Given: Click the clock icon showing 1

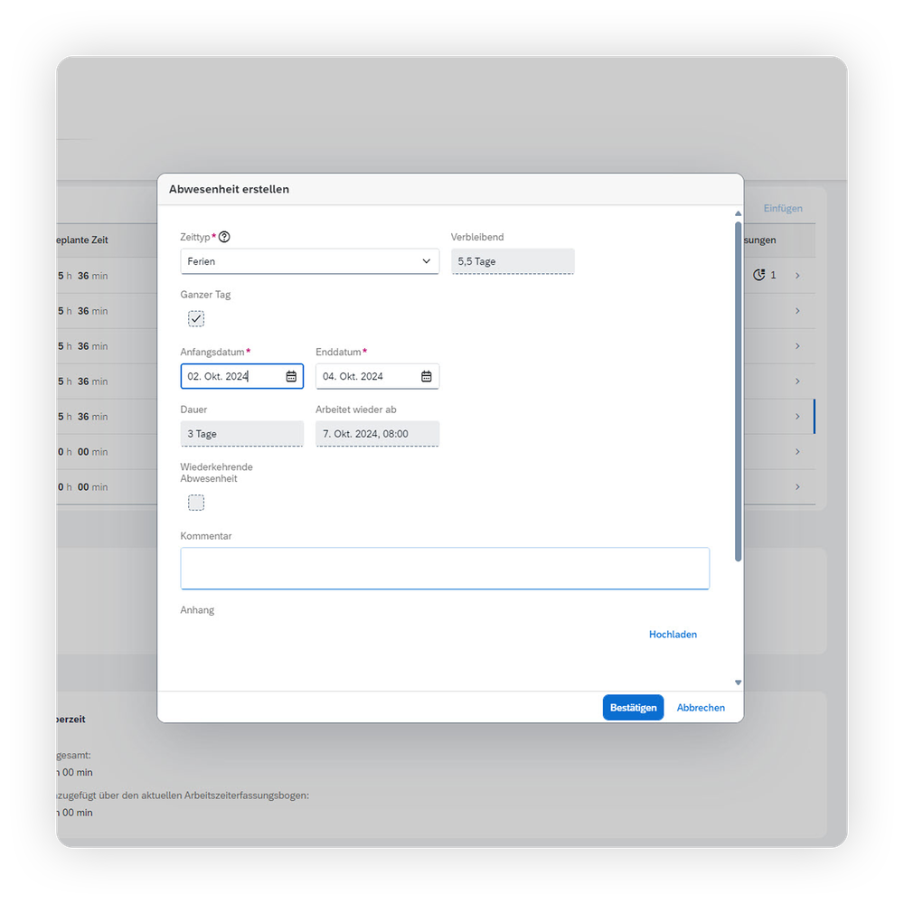Looking at the screenshot, I should pyautogui.click(x=758, y=275).
